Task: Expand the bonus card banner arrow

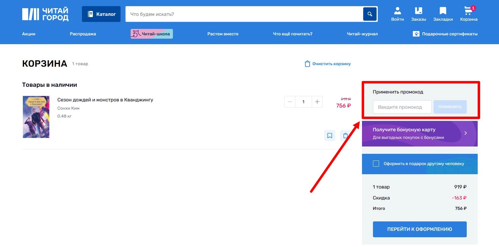Action: coord(465,133)
